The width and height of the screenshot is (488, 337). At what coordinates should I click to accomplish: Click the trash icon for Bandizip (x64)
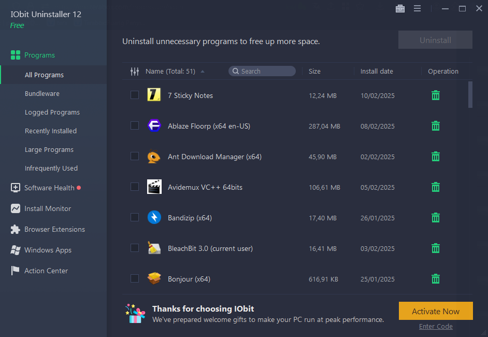[x=436, y=218]
